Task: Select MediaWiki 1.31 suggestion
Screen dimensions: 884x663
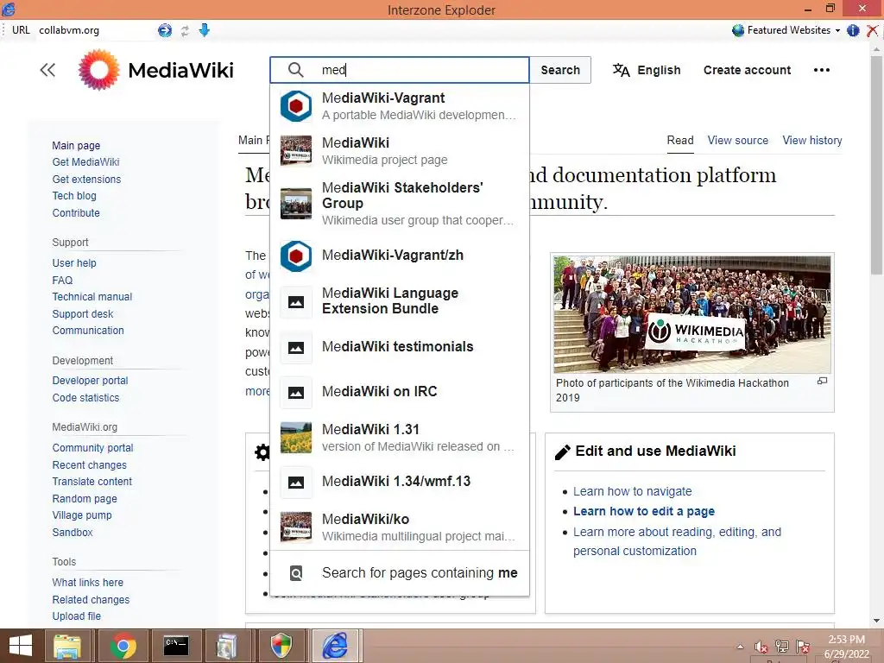Action: coord(400,438)
